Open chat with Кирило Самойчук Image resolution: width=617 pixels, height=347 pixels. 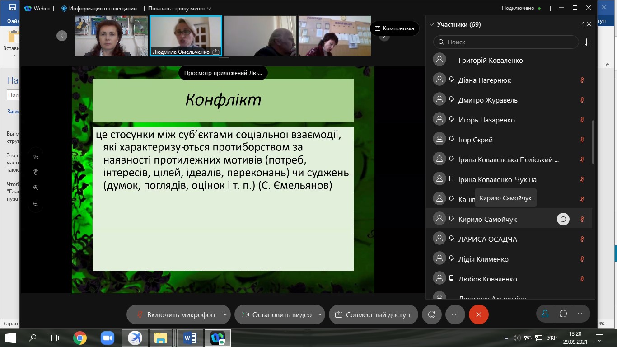click(563, 219)
